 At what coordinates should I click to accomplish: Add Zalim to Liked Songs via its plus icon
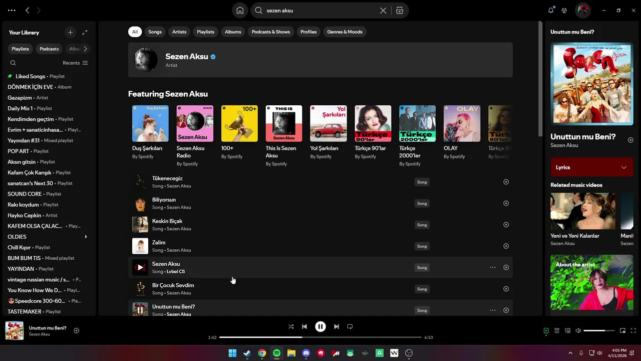pos(506,246)
